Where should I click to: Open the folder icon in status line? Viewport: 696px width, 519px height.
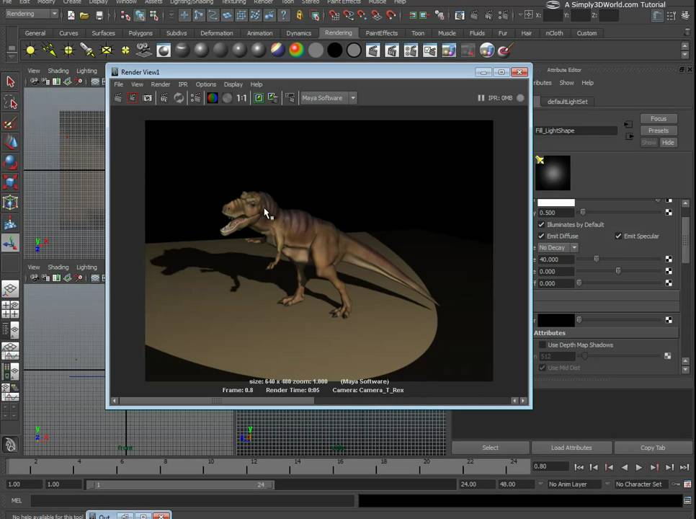[x=84, y=16]
